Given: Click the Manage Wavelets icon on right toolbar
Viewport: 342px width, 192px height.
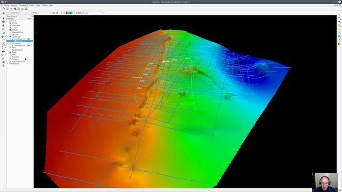Looking at the screenshot, I should pos(339,41).
